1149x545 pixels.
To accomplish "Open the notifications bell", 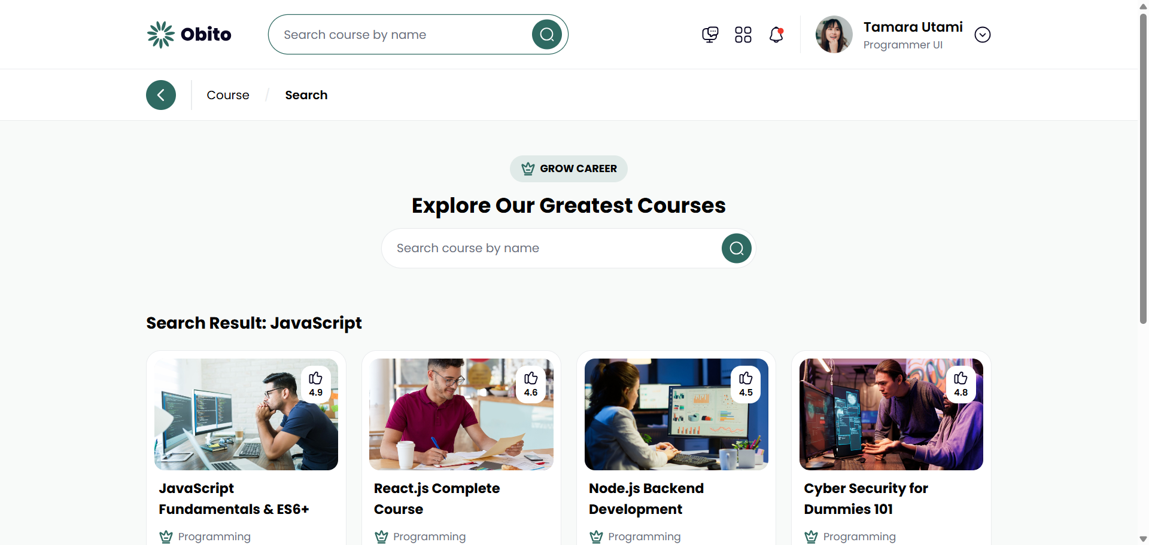I will pos(776,35).
